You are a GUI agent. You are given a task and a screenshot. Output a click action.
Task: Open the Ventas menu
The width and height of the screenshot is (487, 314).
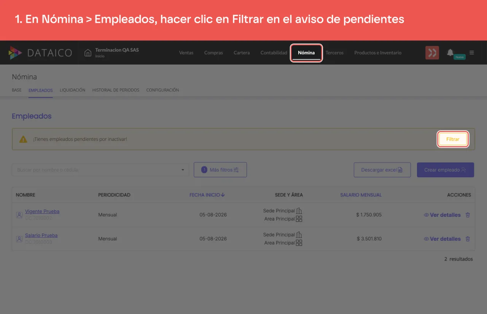[186, 53]
